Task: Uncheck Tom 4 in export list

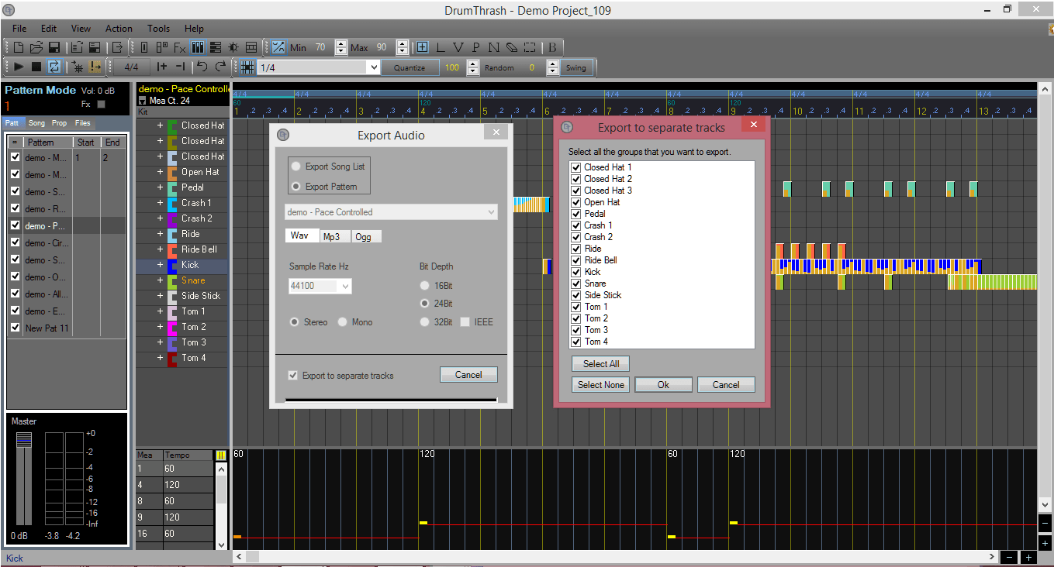Action: [x=575, y=342]
